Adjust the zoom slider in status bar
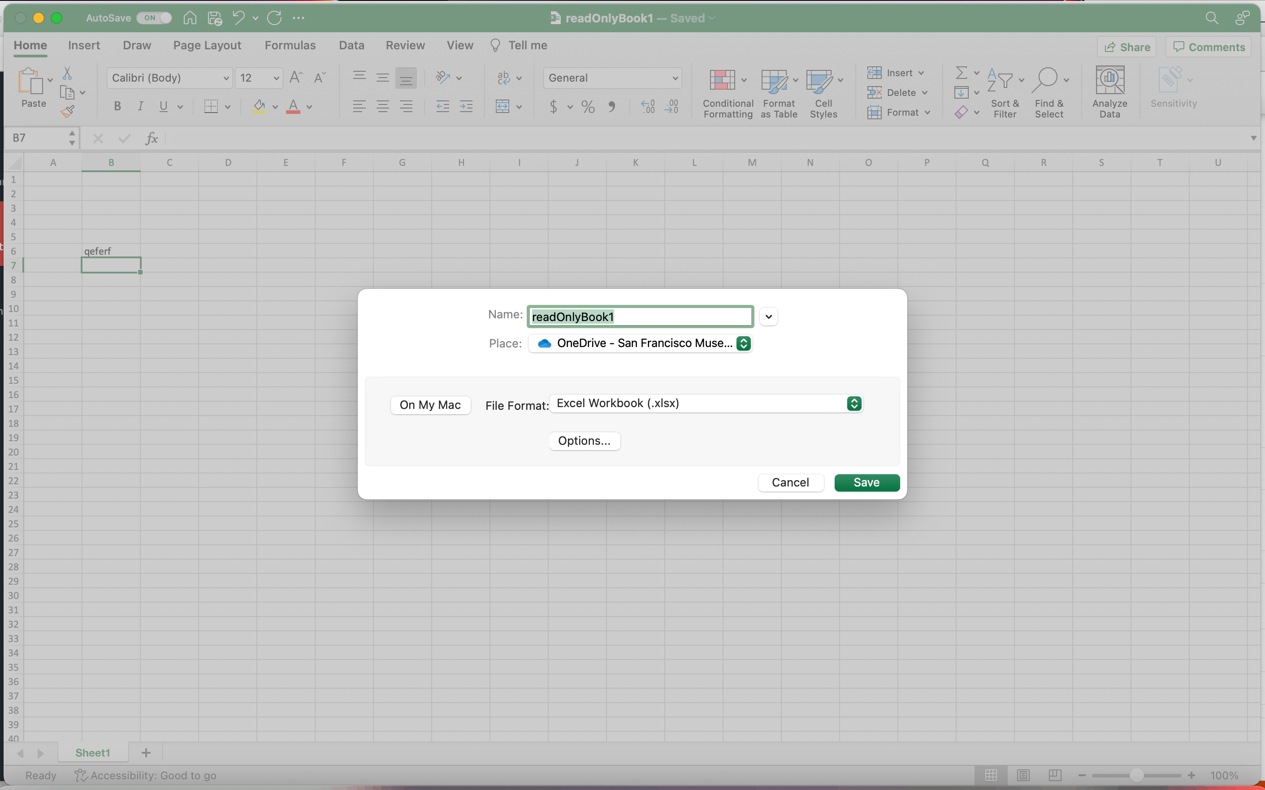This screenshot has width=1265, height=790. (x=1136, y=775)
